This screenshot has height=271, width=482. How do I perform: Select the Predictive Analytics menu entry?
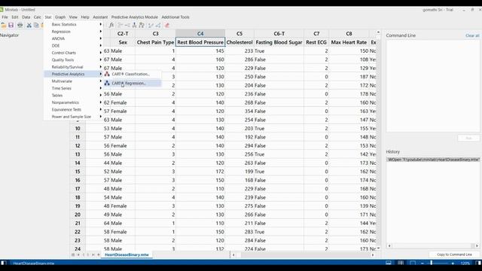pyautogui.click(x=73, y=74)
